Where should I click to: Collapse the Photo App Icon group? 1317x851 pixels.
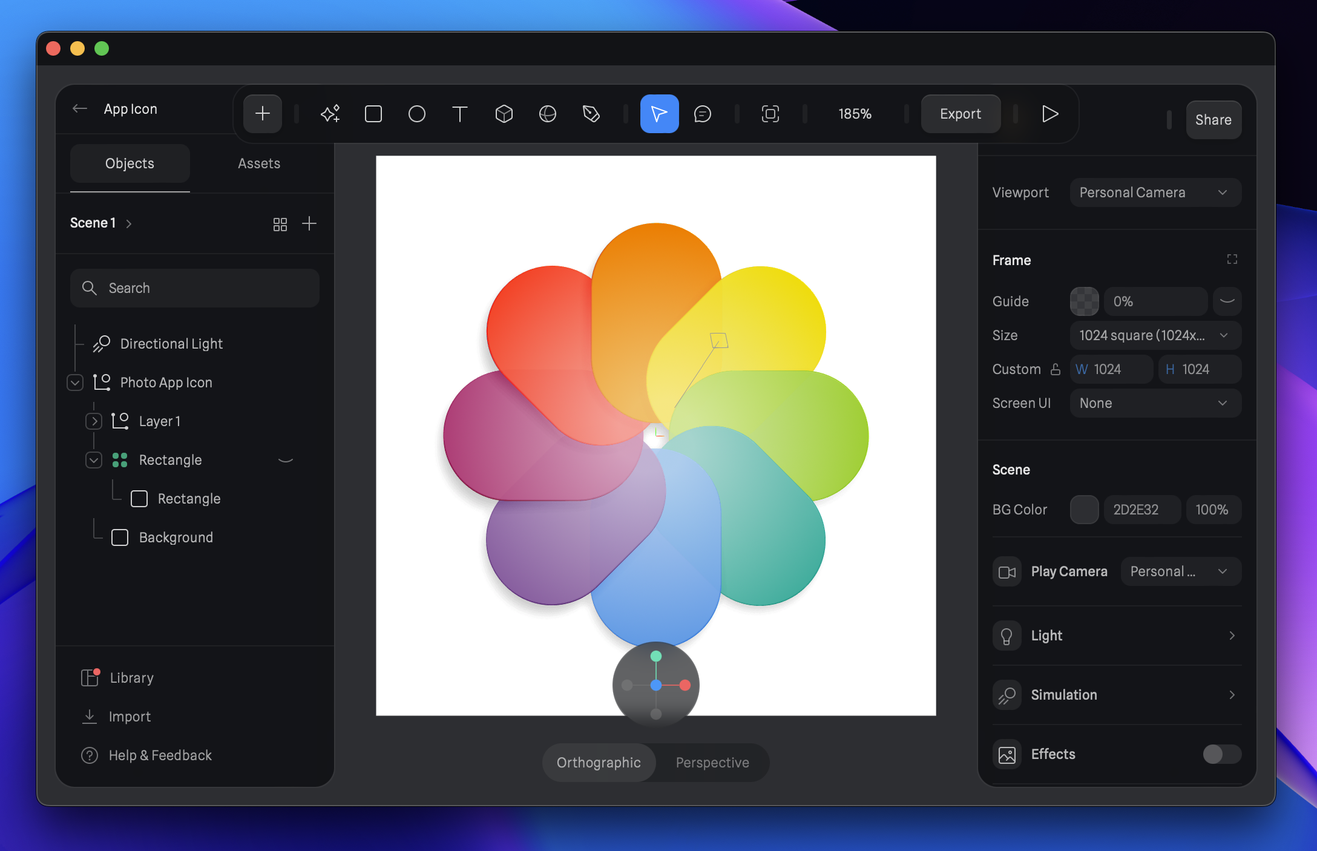point(74,383)
